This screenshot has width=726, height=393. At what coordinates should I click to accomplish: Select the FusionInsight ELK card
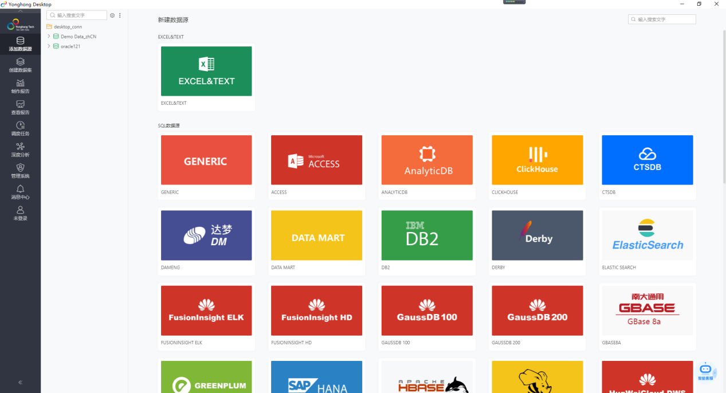(x=206, y=316)
